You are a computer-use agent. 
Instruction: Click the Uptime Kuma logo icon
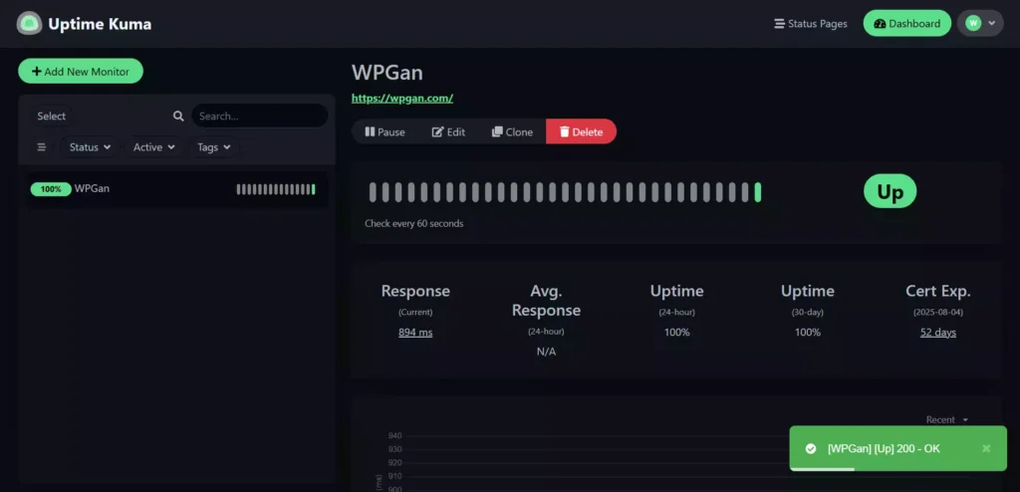click(29, 24)
